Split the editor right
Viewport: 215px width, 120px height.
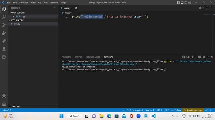click(x=207, y=8)
